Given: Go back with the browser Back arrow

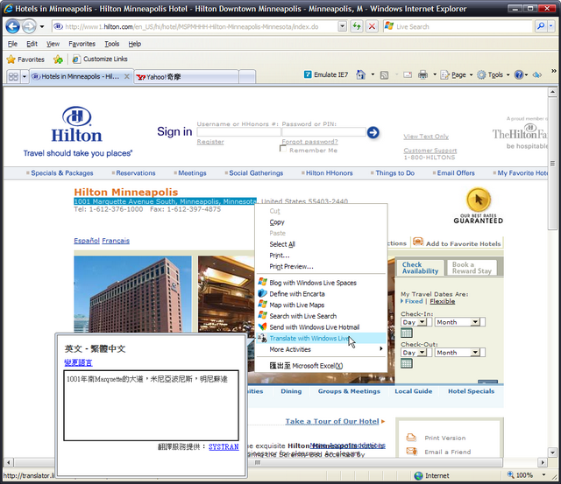Looking at the screenshot, I should [x=13, y=26].
